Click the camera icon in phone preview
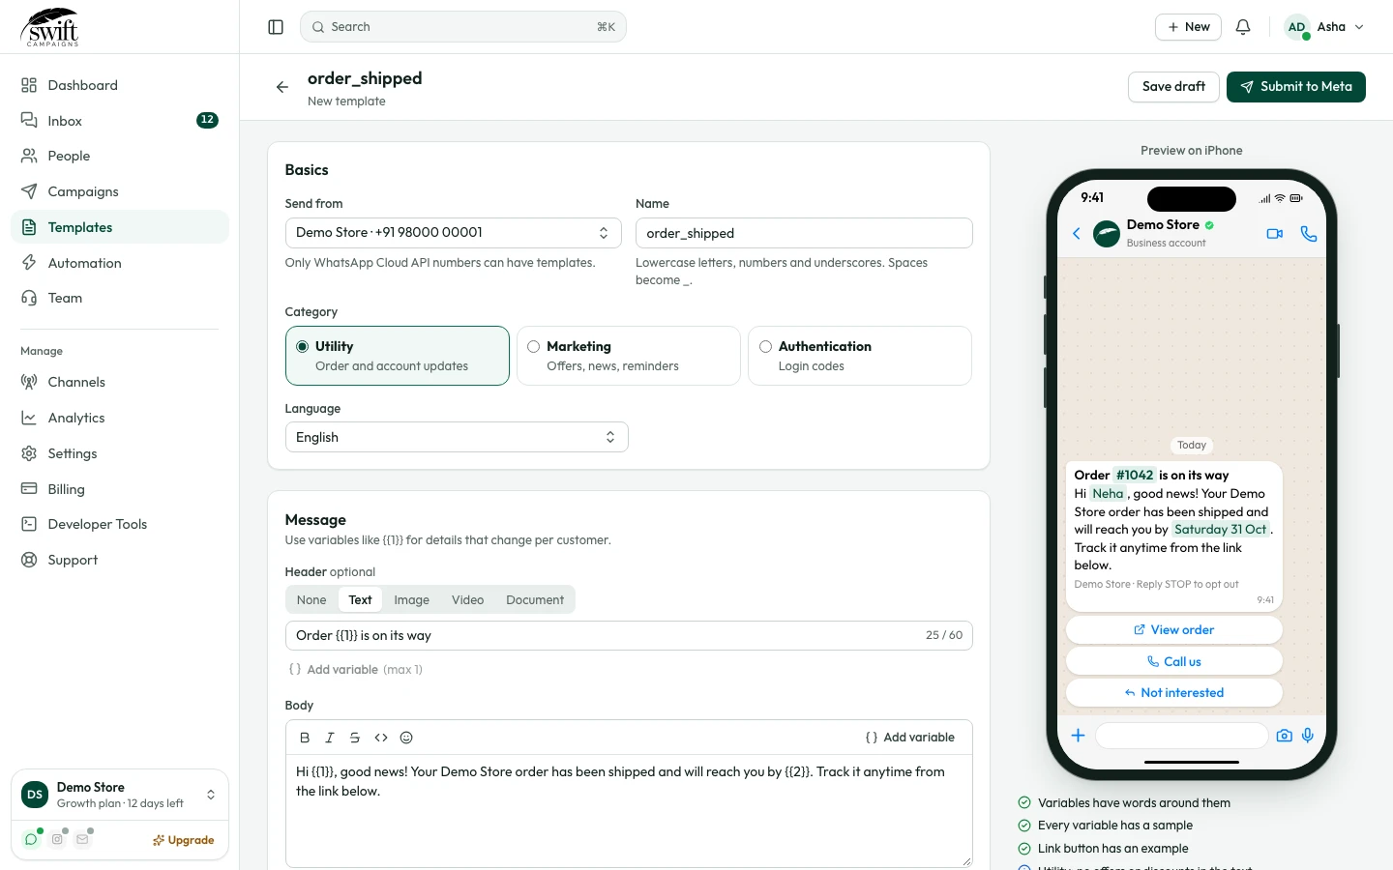The height and width of the screenshot is (870, 1393). (1284, 736)
